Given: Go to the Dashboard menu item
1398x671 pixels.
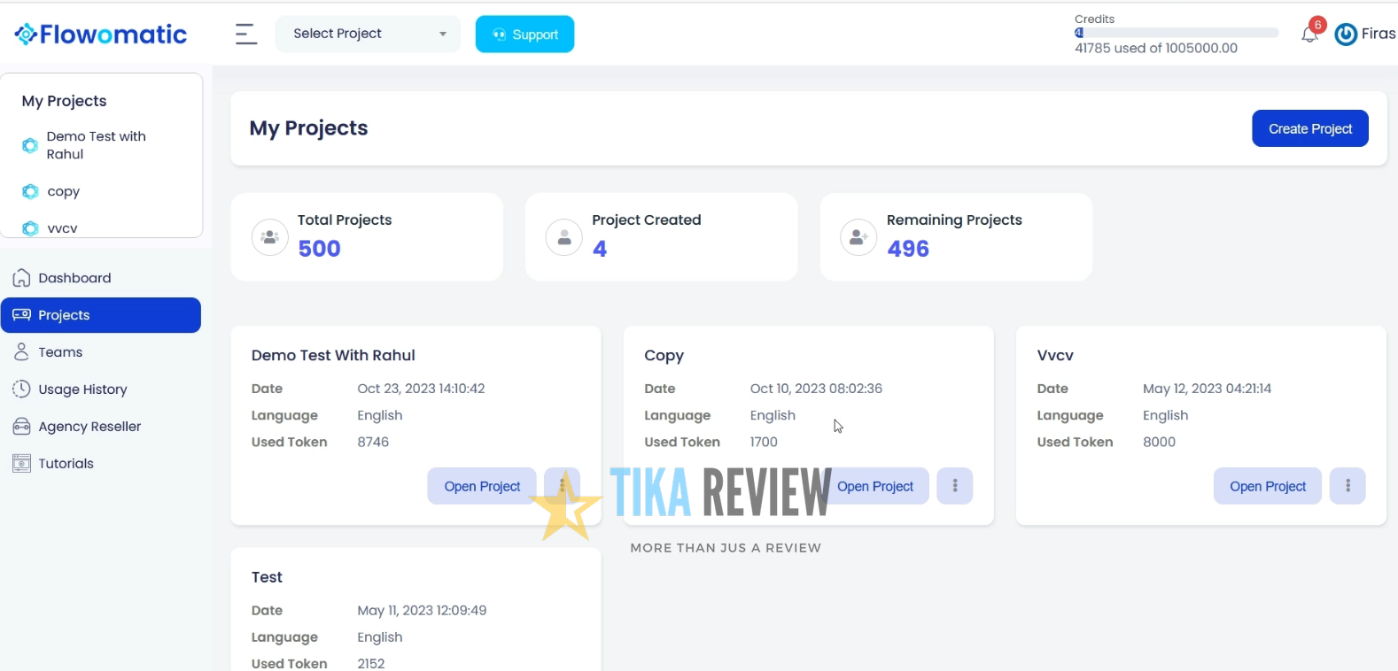Looking at the screenshot, I should tap(101, 278).
